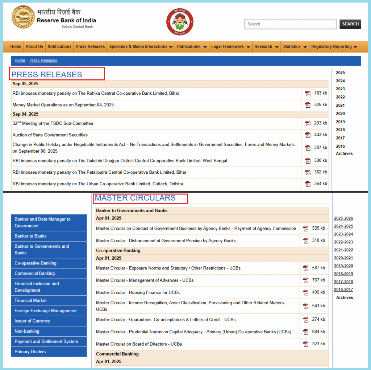Select Financial Market sidebar category
371x370 pixels.
49,301
